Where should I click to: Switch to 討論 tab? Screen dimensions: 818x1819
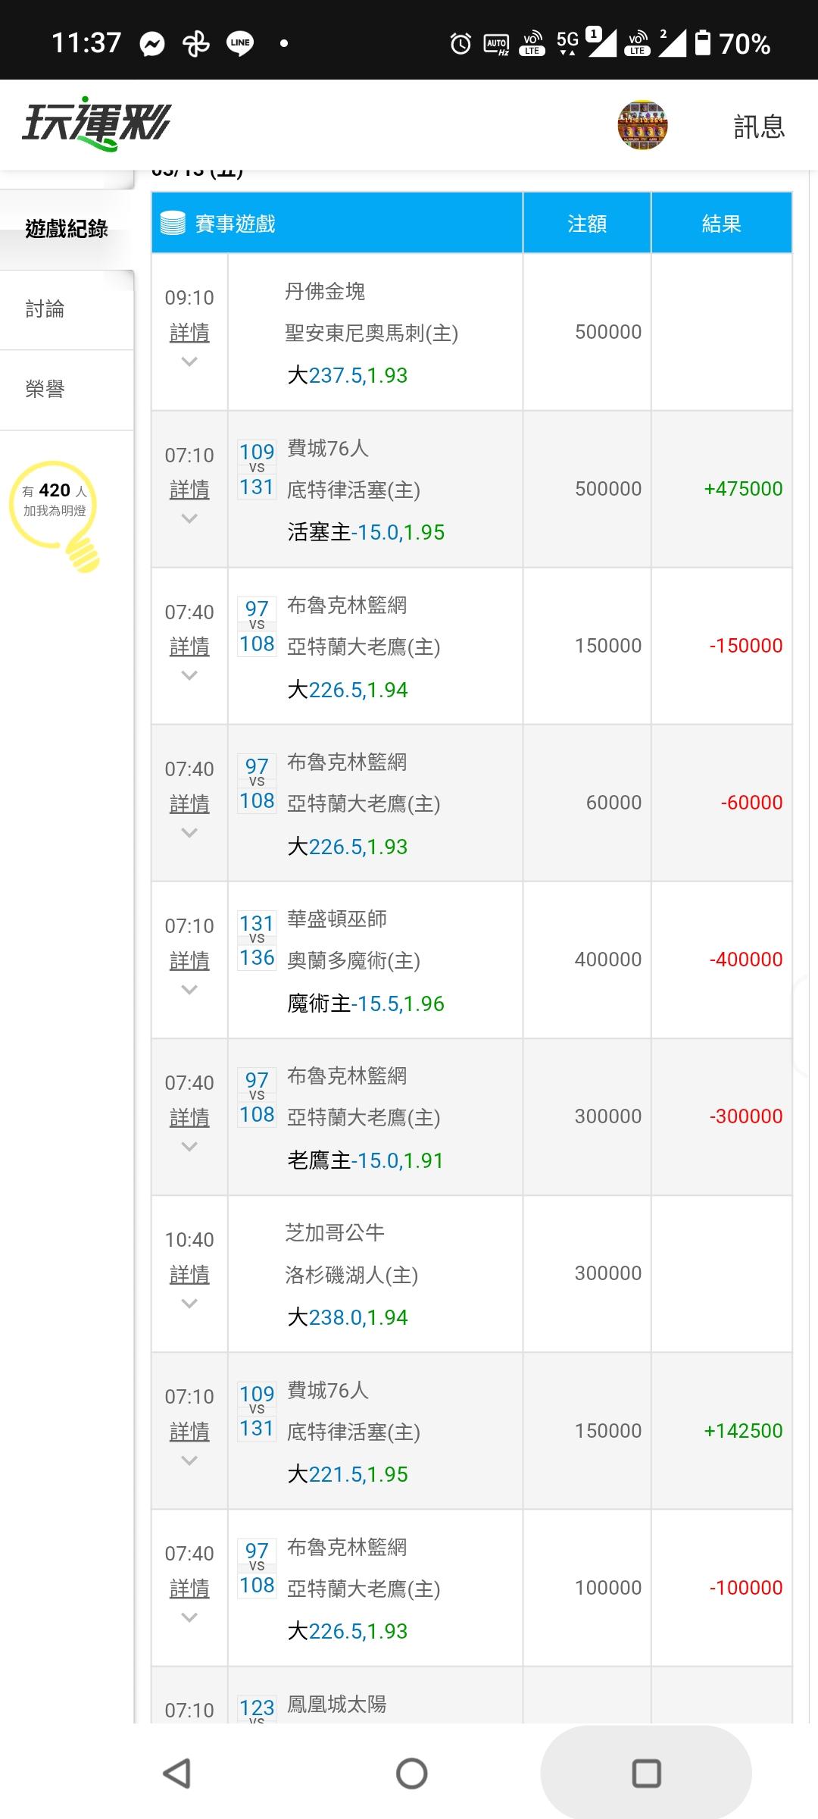[45, 309]
